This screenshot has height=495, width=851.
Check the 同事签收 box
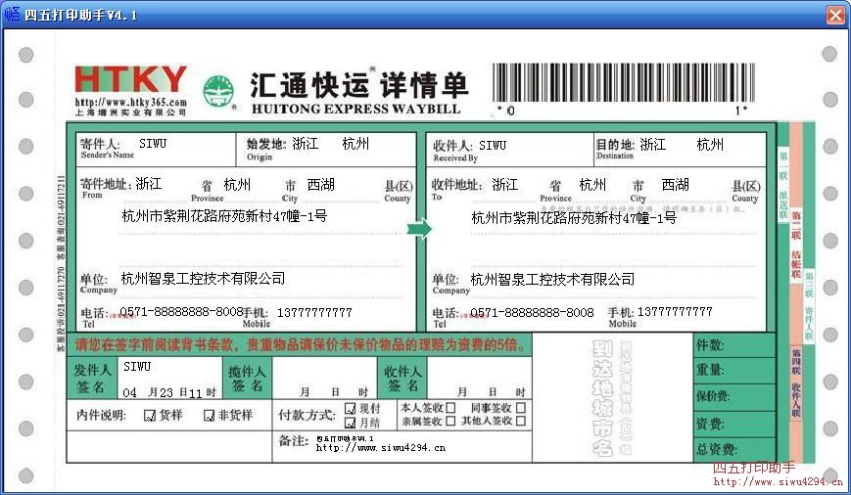pos(521,407)
